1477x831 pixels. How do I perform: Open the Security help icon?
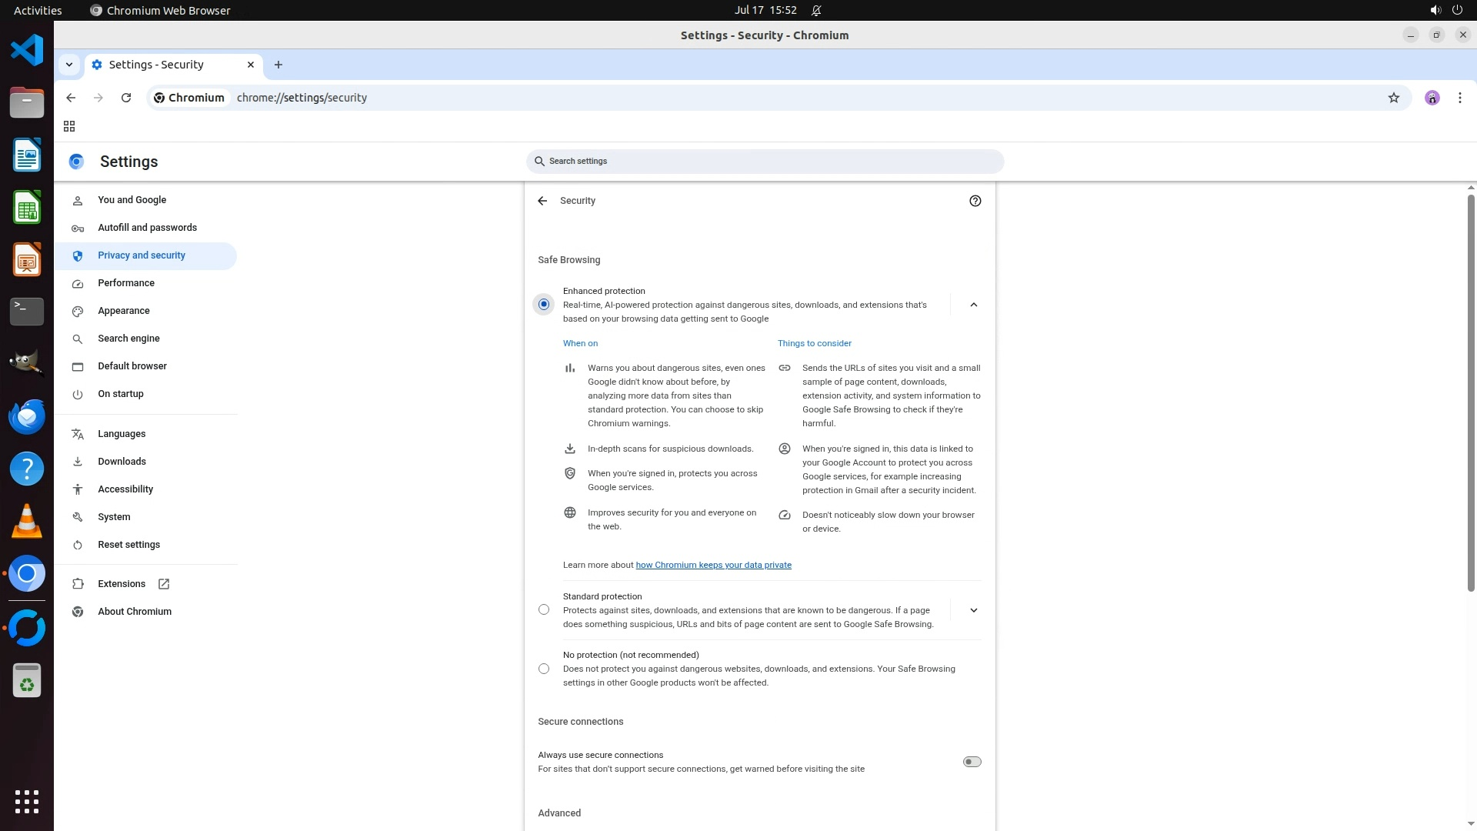975,201
